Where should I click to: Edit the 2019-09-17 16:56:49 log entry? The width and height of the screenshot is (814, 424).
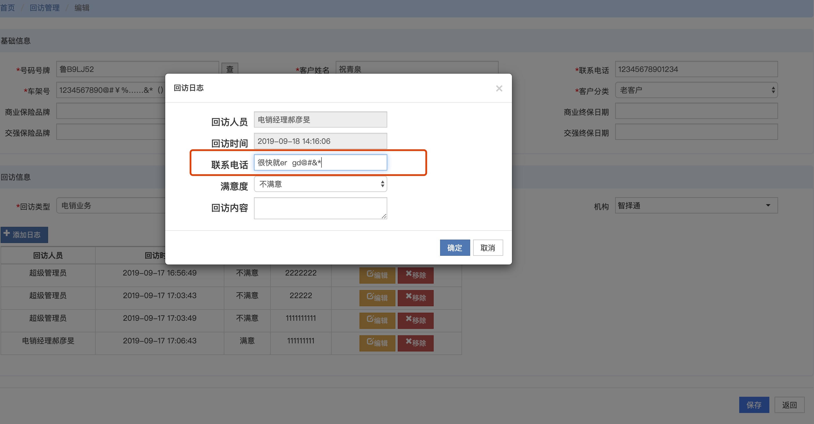coord(377,275)
